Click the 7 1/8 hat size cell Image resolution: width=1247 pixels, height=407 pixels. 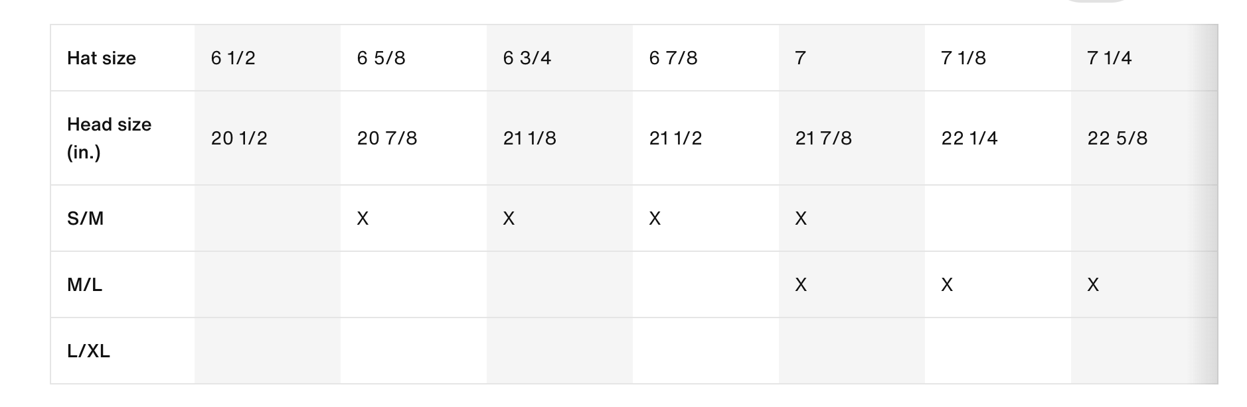point(963,58)
